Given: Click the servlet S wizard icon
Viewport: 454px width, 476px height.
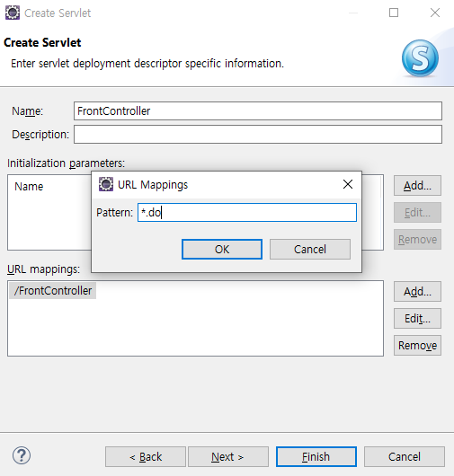Looking at the screenshot, I should point(420,58).
